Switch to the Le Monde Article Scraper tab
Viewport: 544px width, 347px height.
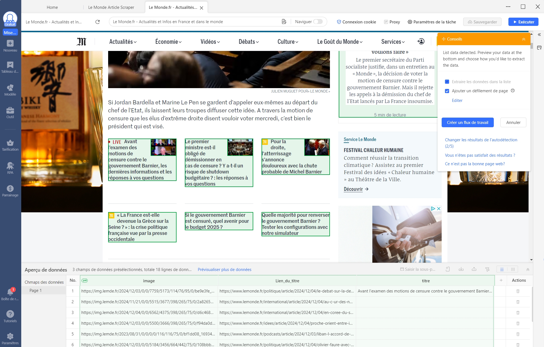tap(111, 7)
